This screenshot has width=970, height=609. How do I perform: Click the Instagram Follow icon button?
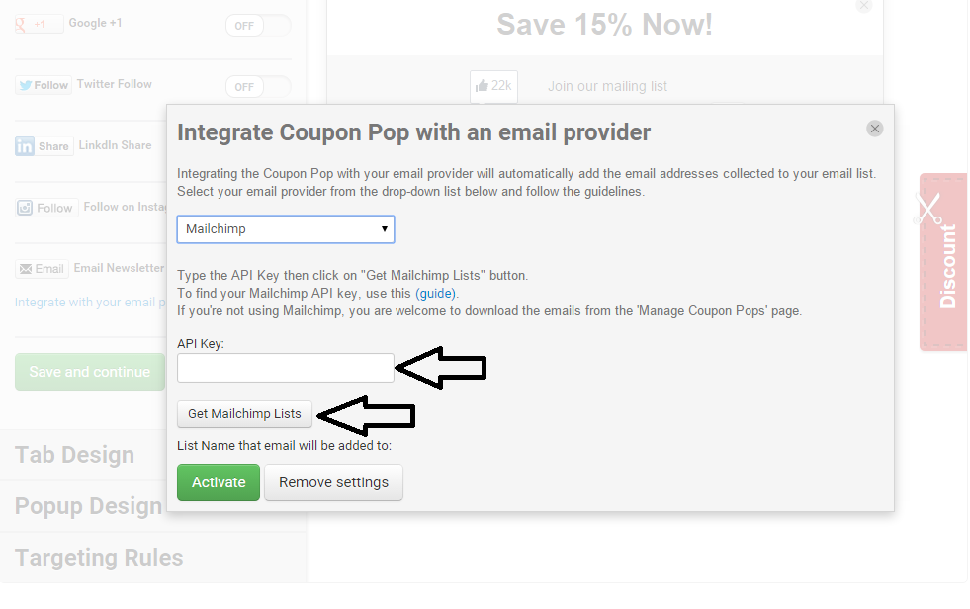[45, 208]
